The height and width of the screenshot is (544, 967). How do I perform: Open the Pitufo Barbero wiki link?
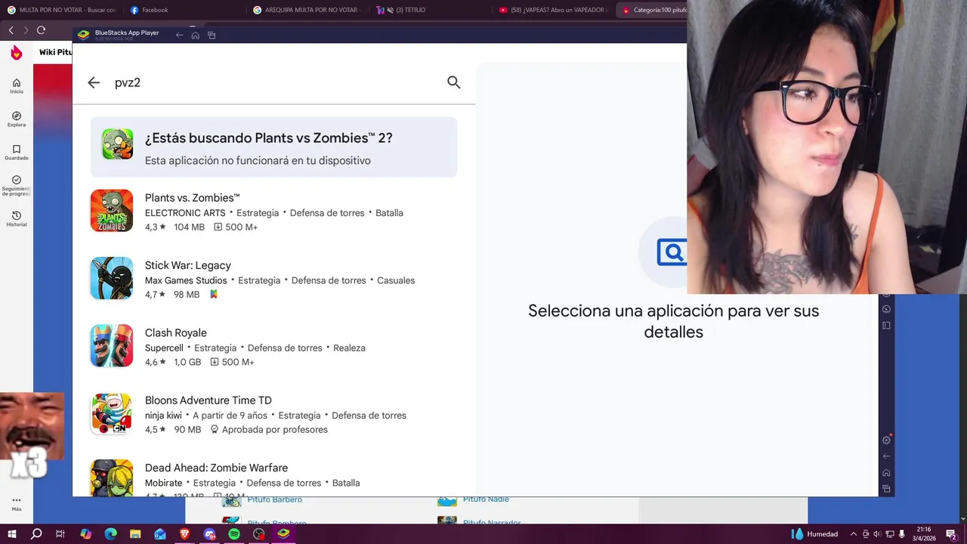(274, 499)
